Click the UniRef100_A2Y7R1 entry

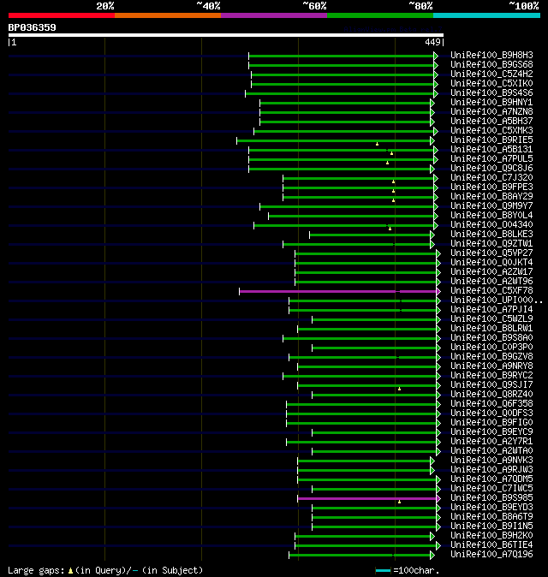(x=491, y=442)
